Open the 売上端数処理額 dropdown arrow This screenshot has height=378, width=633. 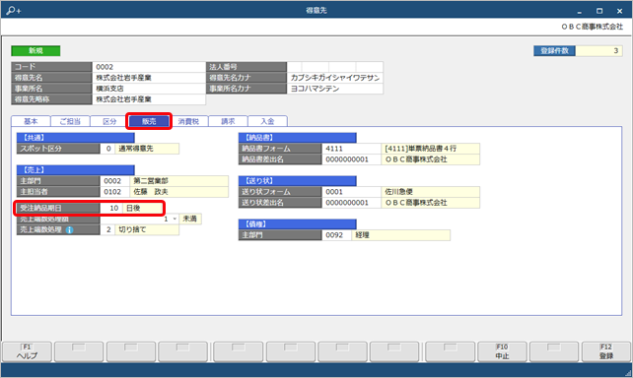(x=175, y=219)
